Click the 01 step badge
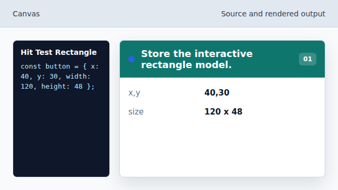The image size is (338, 190). [x=307, y=59]
